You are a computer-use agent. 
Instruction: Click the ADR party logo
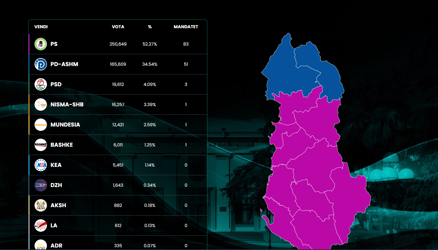pyautogui.click(x=41, y=245)
